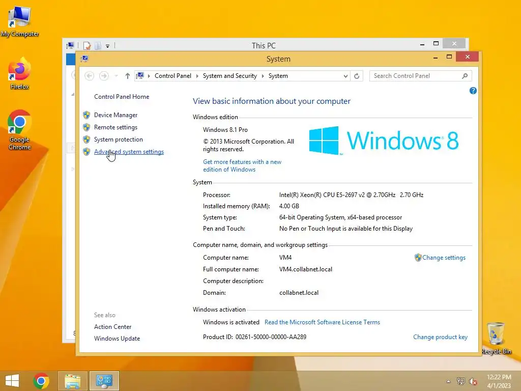
Task: Click Change product key link
Action: (440, 337)
